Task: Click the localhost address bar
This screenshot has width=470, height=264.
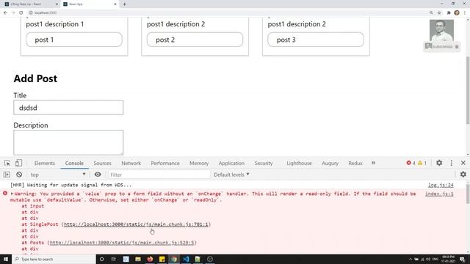Action: click(x=228, y=12)
